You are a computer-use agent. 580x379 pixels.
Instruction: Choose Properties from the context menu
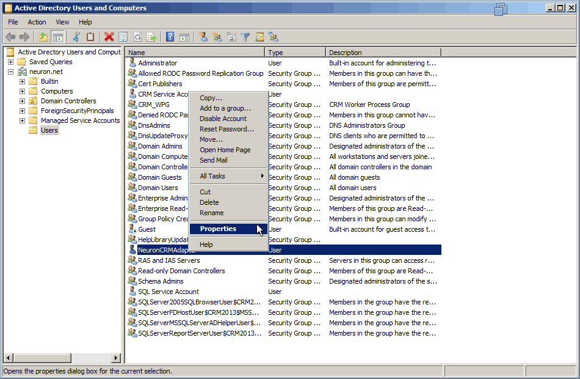228,229
